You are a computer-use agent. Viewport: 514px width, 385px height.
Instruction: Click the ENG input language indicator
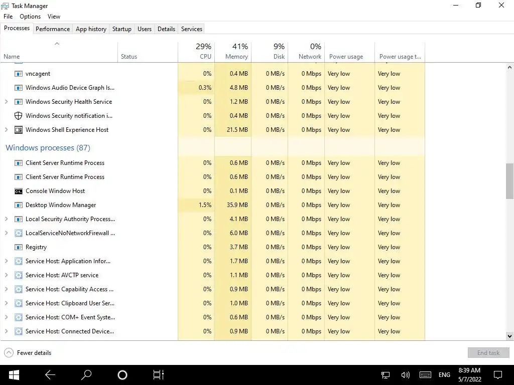click(445, 375)
